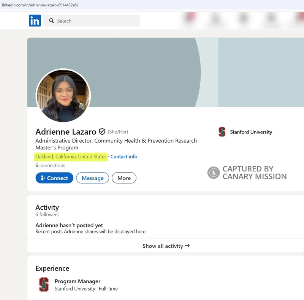Open Adrienne Lazaro's profile photo
The width and height of the screenshot is (304, 300).
tap(63, 96)
